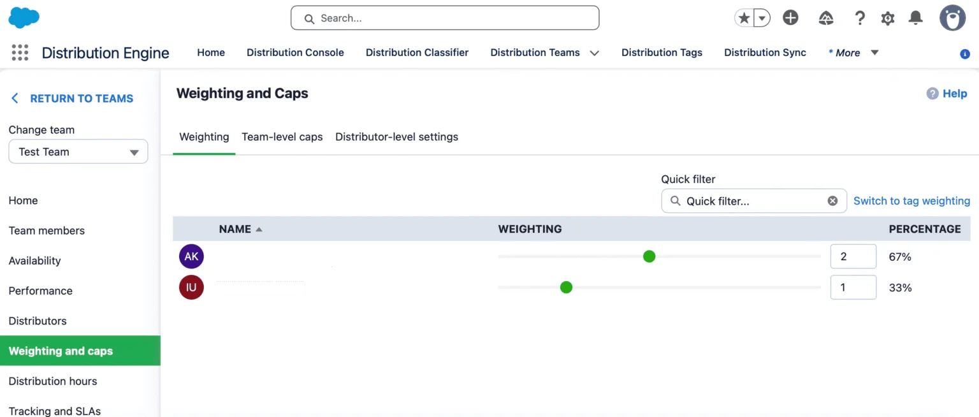Open the Trailhead guidance icon
Image resolution: width=979 pixels, height=417 pixels.
tap(826, 18)
